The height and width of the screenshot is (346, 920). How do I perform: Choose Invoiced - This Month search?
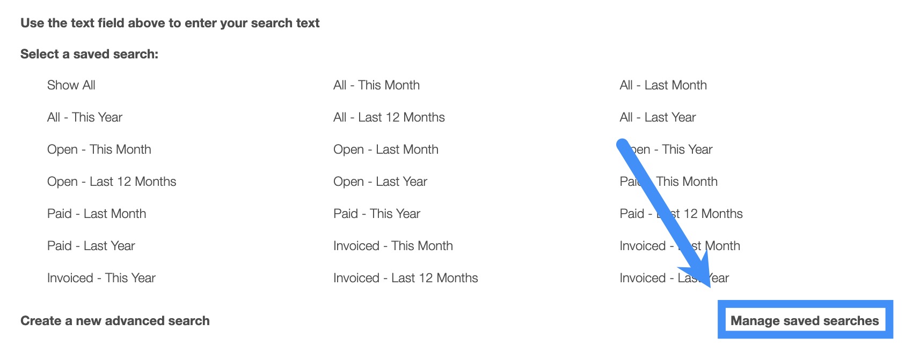(x=393, y=246)
